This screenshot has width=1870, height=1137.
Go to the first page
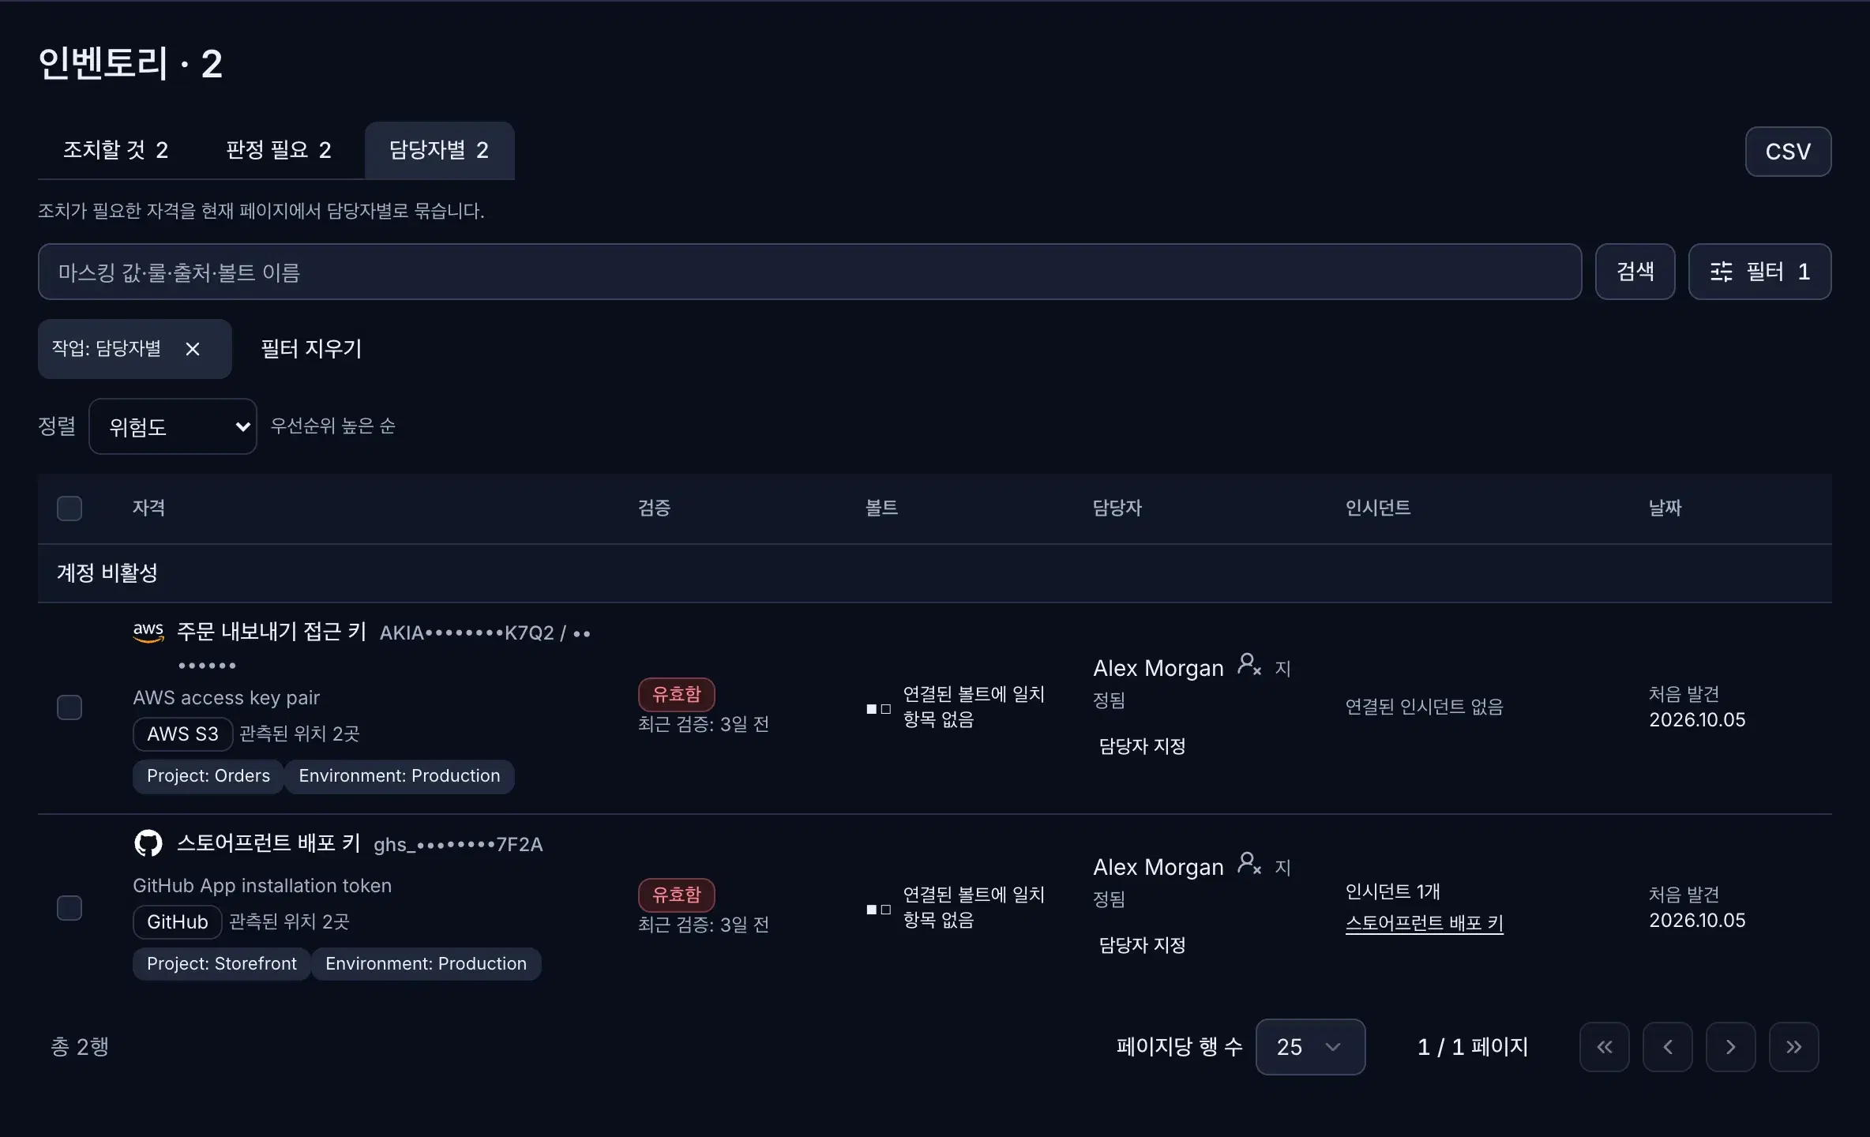[1605, 1047]
